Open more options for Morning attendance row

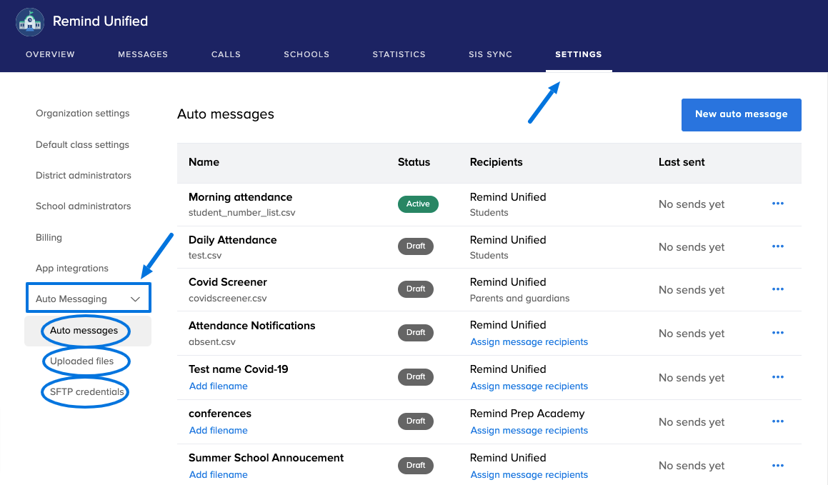click(x=778, y=204)
